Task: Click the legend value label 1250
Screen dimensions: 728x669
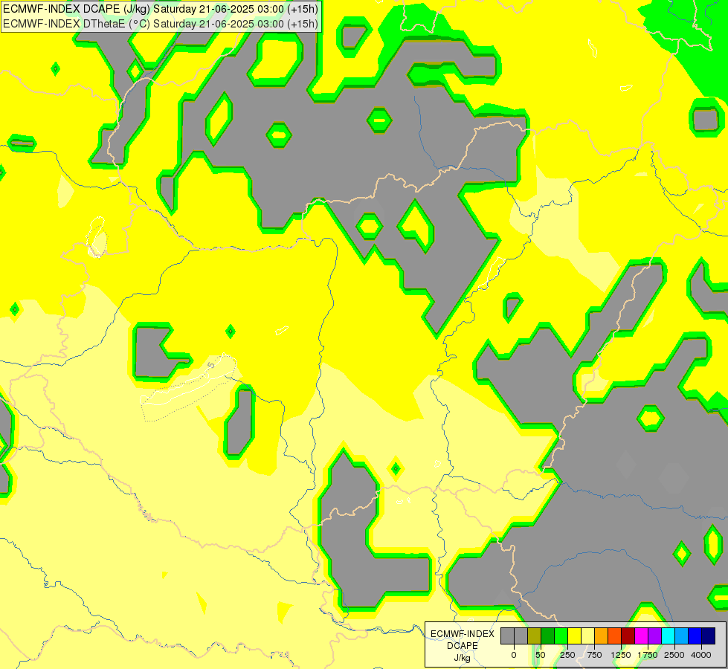Action: (x=621, y=655)
